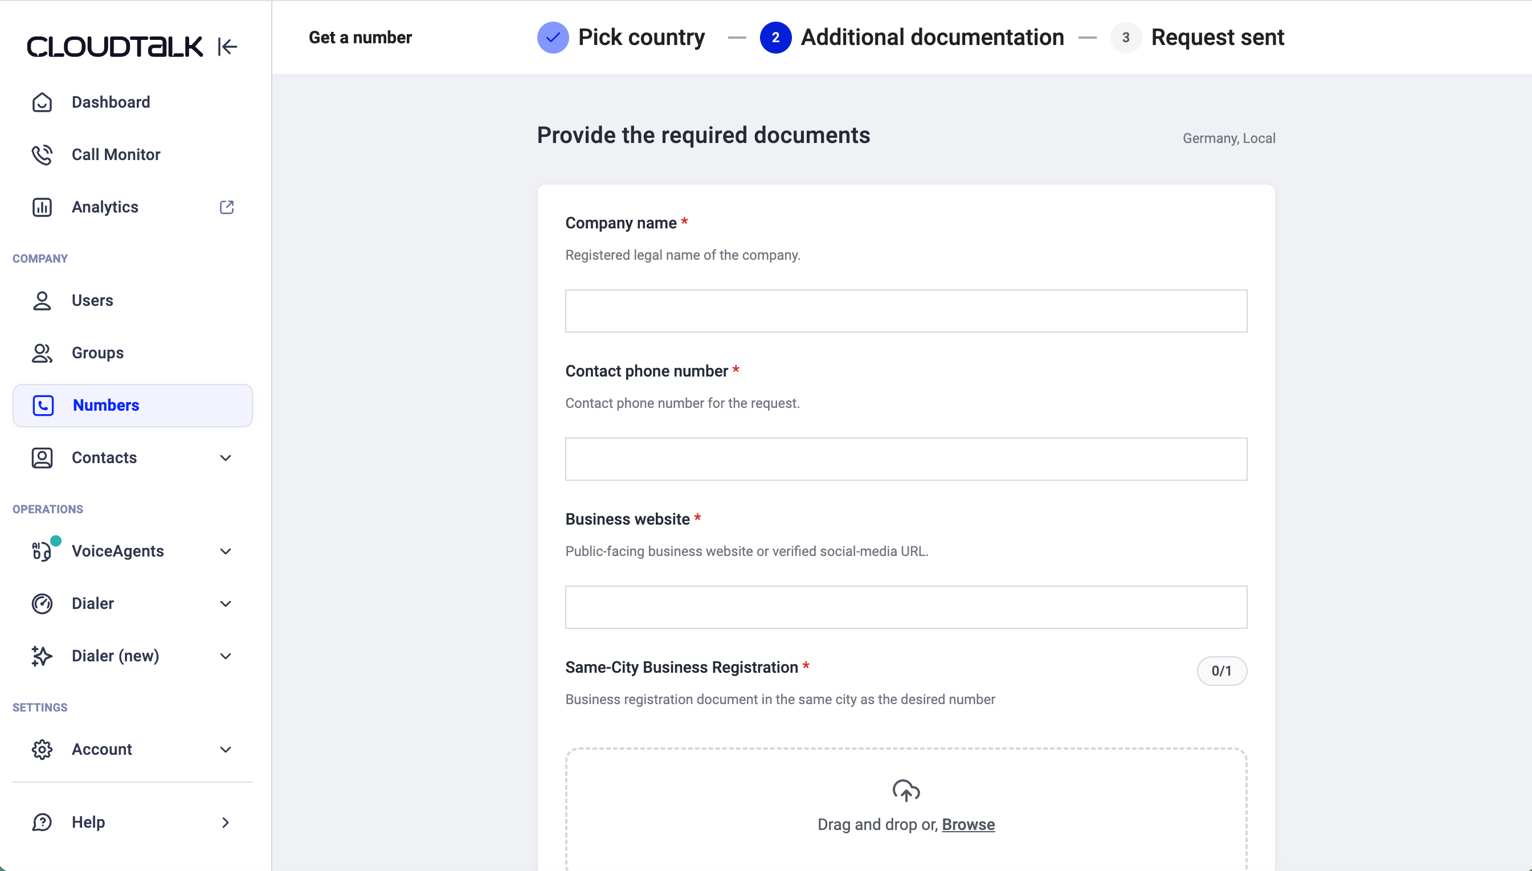Return to the Pick country step

tap(621, 37)
